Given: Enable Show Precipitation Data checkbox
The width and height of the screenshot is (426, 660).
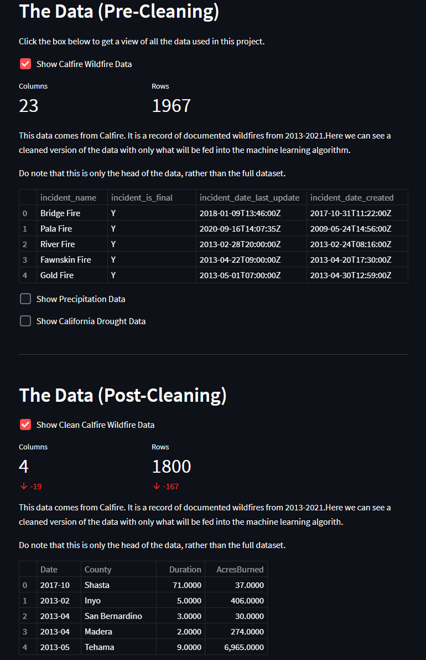Looking at the screenshot, I should tap(25, 299).
